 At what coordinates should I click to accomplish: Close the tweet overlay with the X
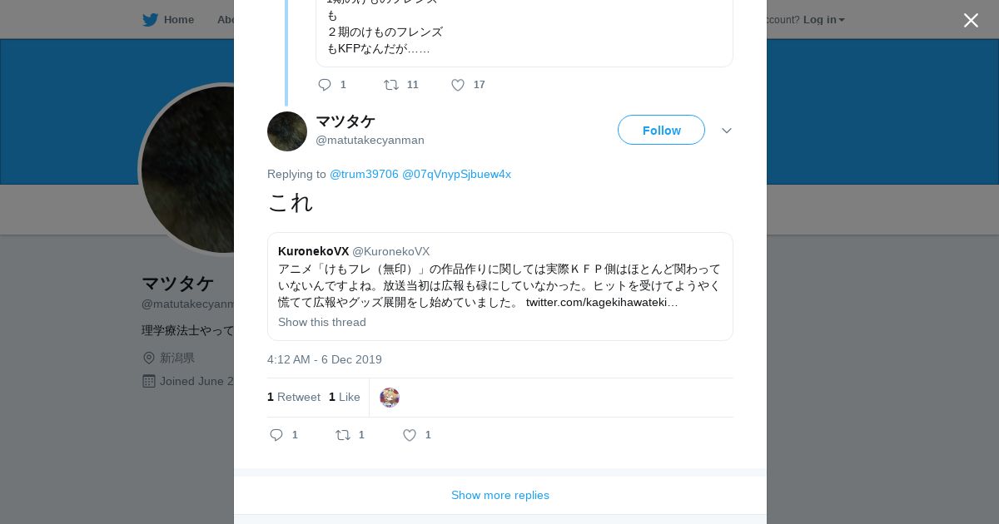tap(971, 20)
